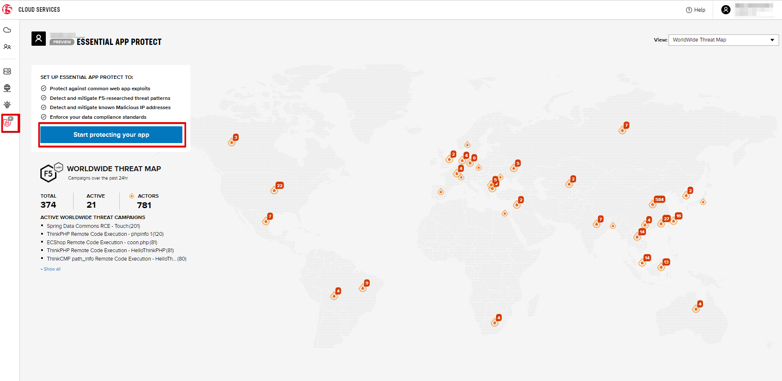The height and width of the screenshot is (381, 782).
Task: Click the total campaigns value 374
Action: (x=48, y=205)
